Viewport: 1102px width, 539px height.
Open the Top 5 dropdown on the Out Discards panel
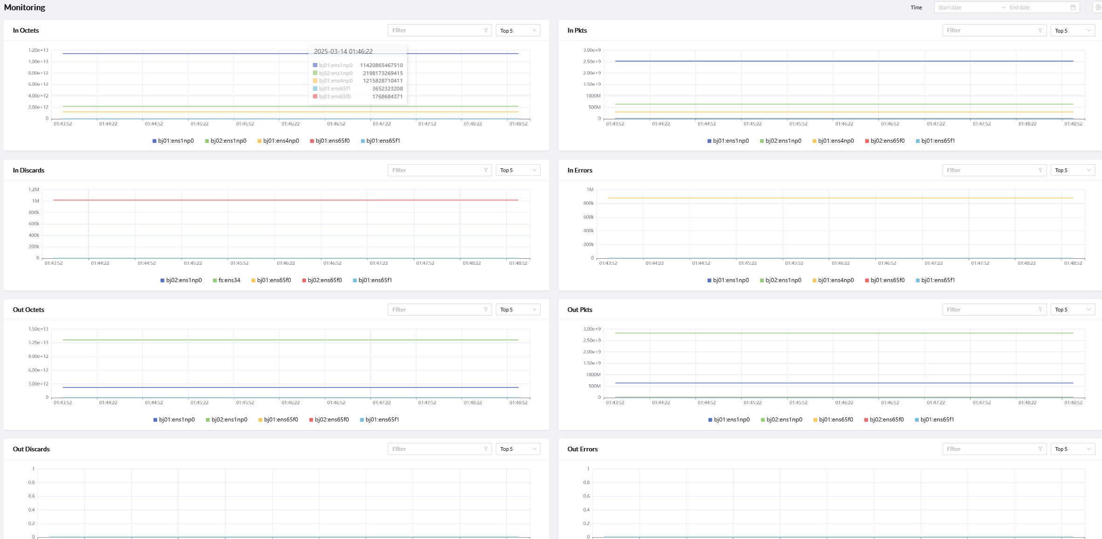pyautogui.click(x=518, y=449)
